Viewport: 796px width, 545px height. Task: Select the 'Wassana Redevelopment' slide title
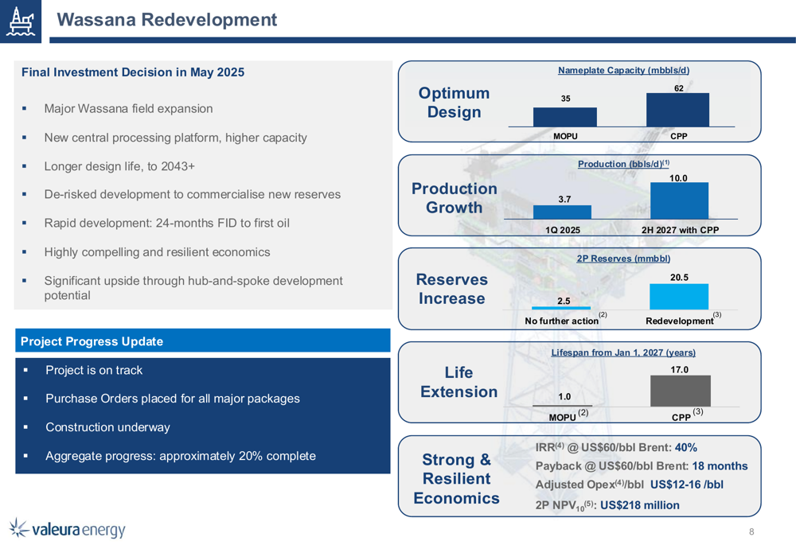[x=166, y=19]
